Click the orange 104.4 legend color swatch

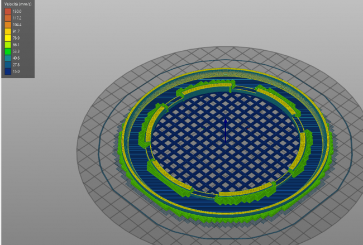(x=8, y=25)
